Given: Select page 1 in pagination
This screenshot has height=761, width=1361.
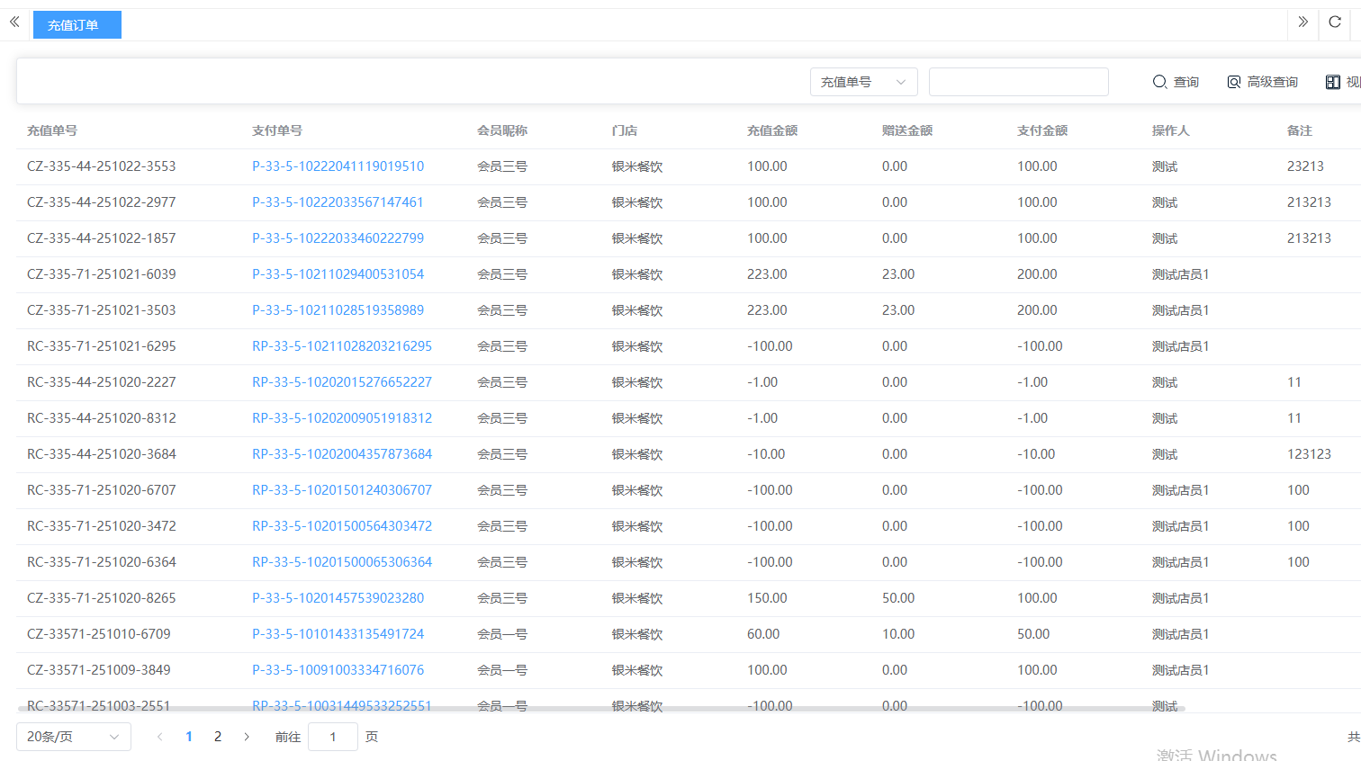Looking at the screenshot, I should tap(189, 737).
